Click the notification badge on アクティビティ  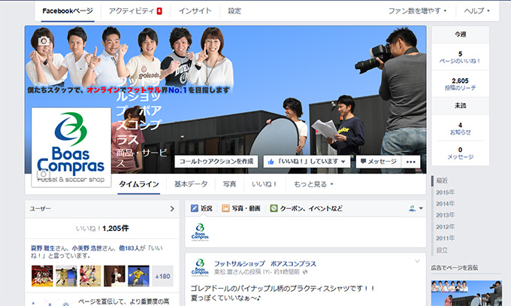point(159,11)
